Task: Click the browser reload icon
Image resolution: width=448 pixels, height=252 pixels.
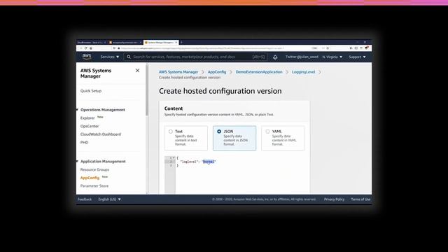Action: tap(85, 48)
